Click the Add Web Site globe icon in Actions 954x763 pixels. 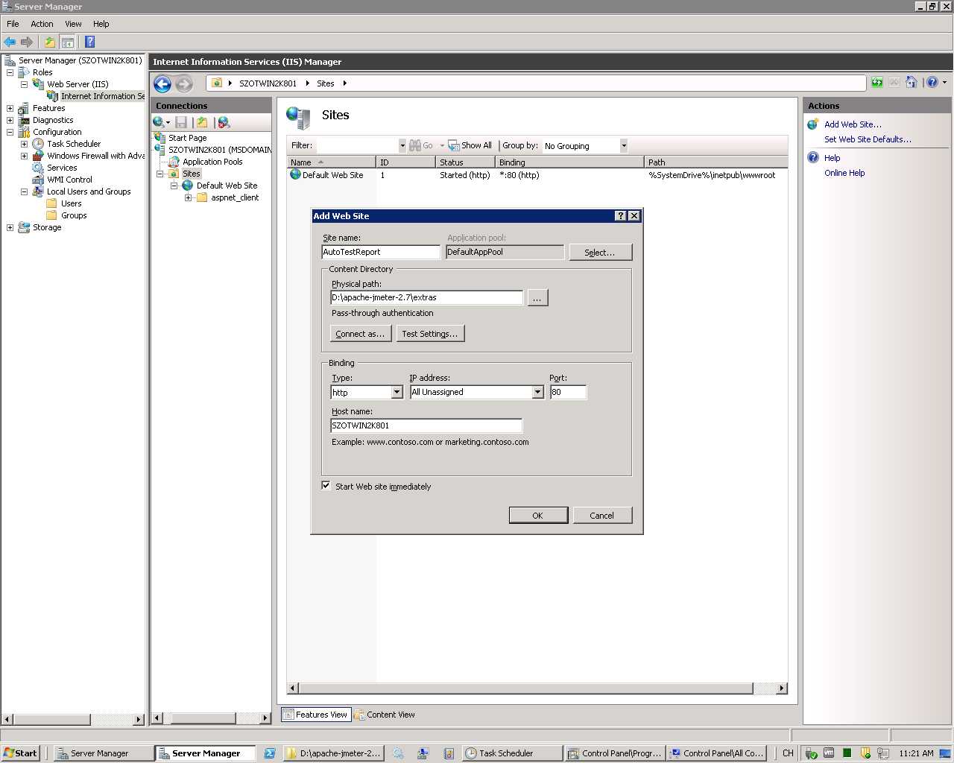(x=813, y=124)
